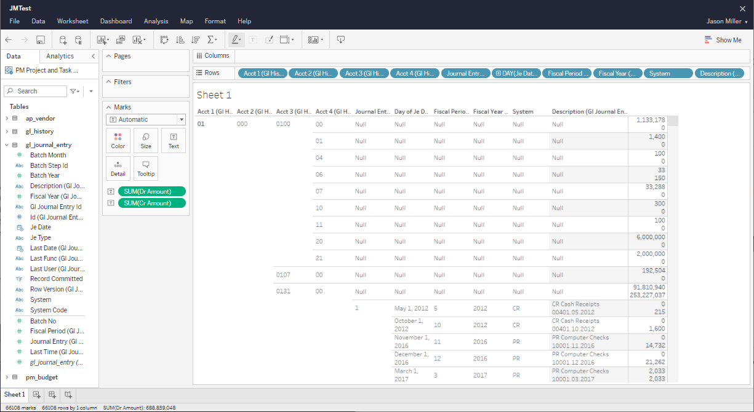Click the Sort Descending icon
This screenshot has height=412, width=754.
[x=196, y=40]
